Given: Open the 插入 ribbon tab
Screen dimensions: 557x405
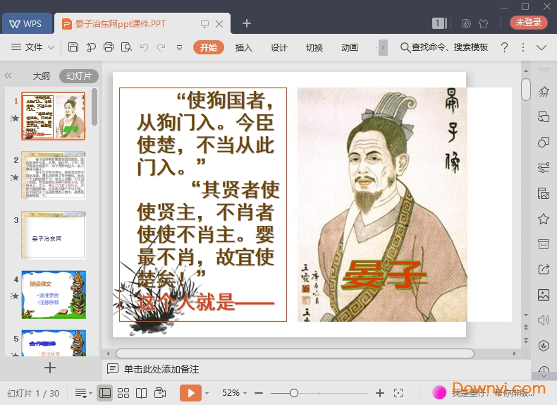Looking at the screenshot, I should [x=243, y=47].
